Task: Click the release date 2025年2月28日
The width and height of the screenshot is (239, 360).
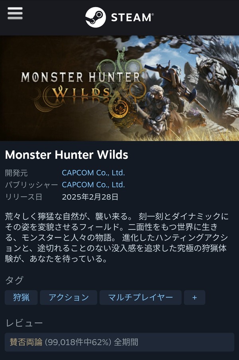Action: click(90, 197)
